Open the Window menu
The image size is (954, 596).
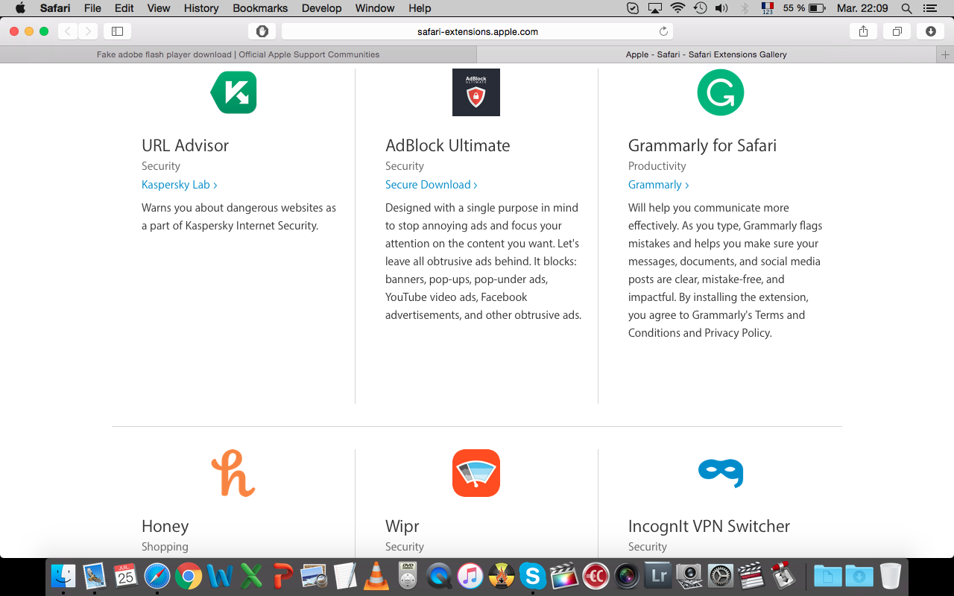click(x=375, y=8)
